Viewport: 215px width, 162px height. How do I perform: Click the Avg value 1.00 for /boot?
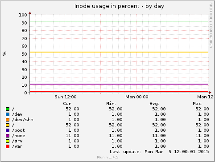(160, 130)
